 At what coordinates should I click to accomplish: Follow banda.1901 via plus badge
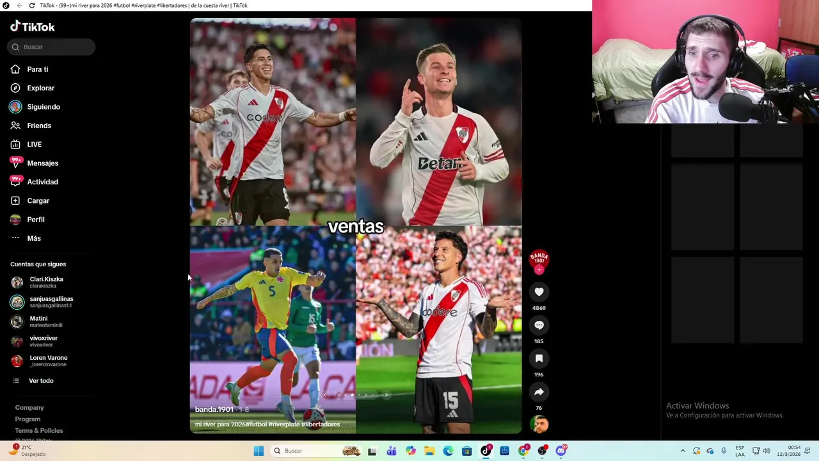pos(539,270)
